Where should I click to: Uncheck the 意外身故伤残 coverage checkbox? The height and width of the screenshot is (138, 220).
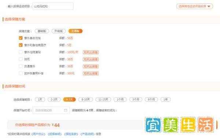pos(21,38)
